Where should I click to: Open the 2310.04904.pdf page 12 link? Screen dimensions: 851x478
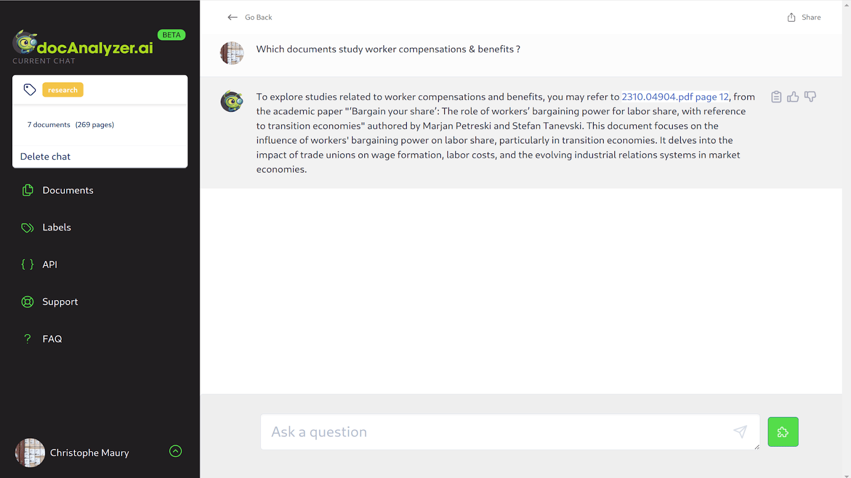675,97
